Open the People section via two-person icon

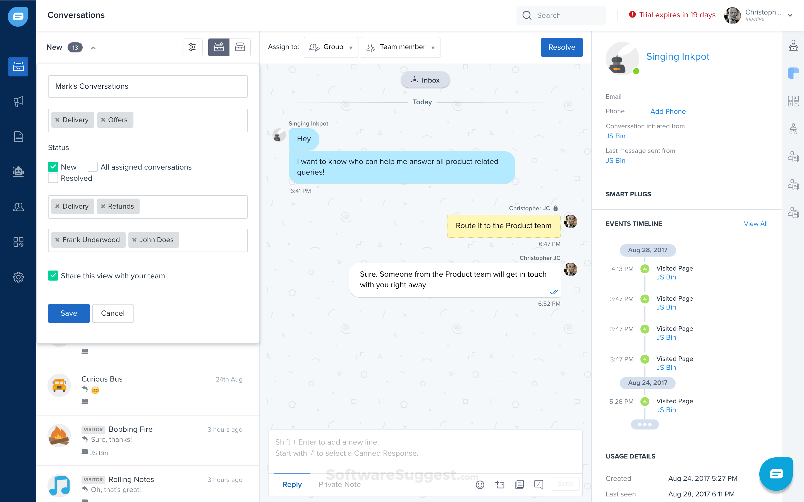tap(18, 207)
